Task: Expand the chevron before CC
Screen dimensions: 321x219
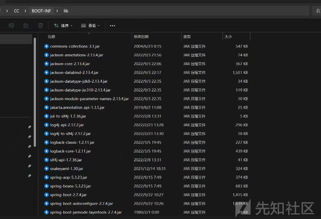Action: click(7, 11)
